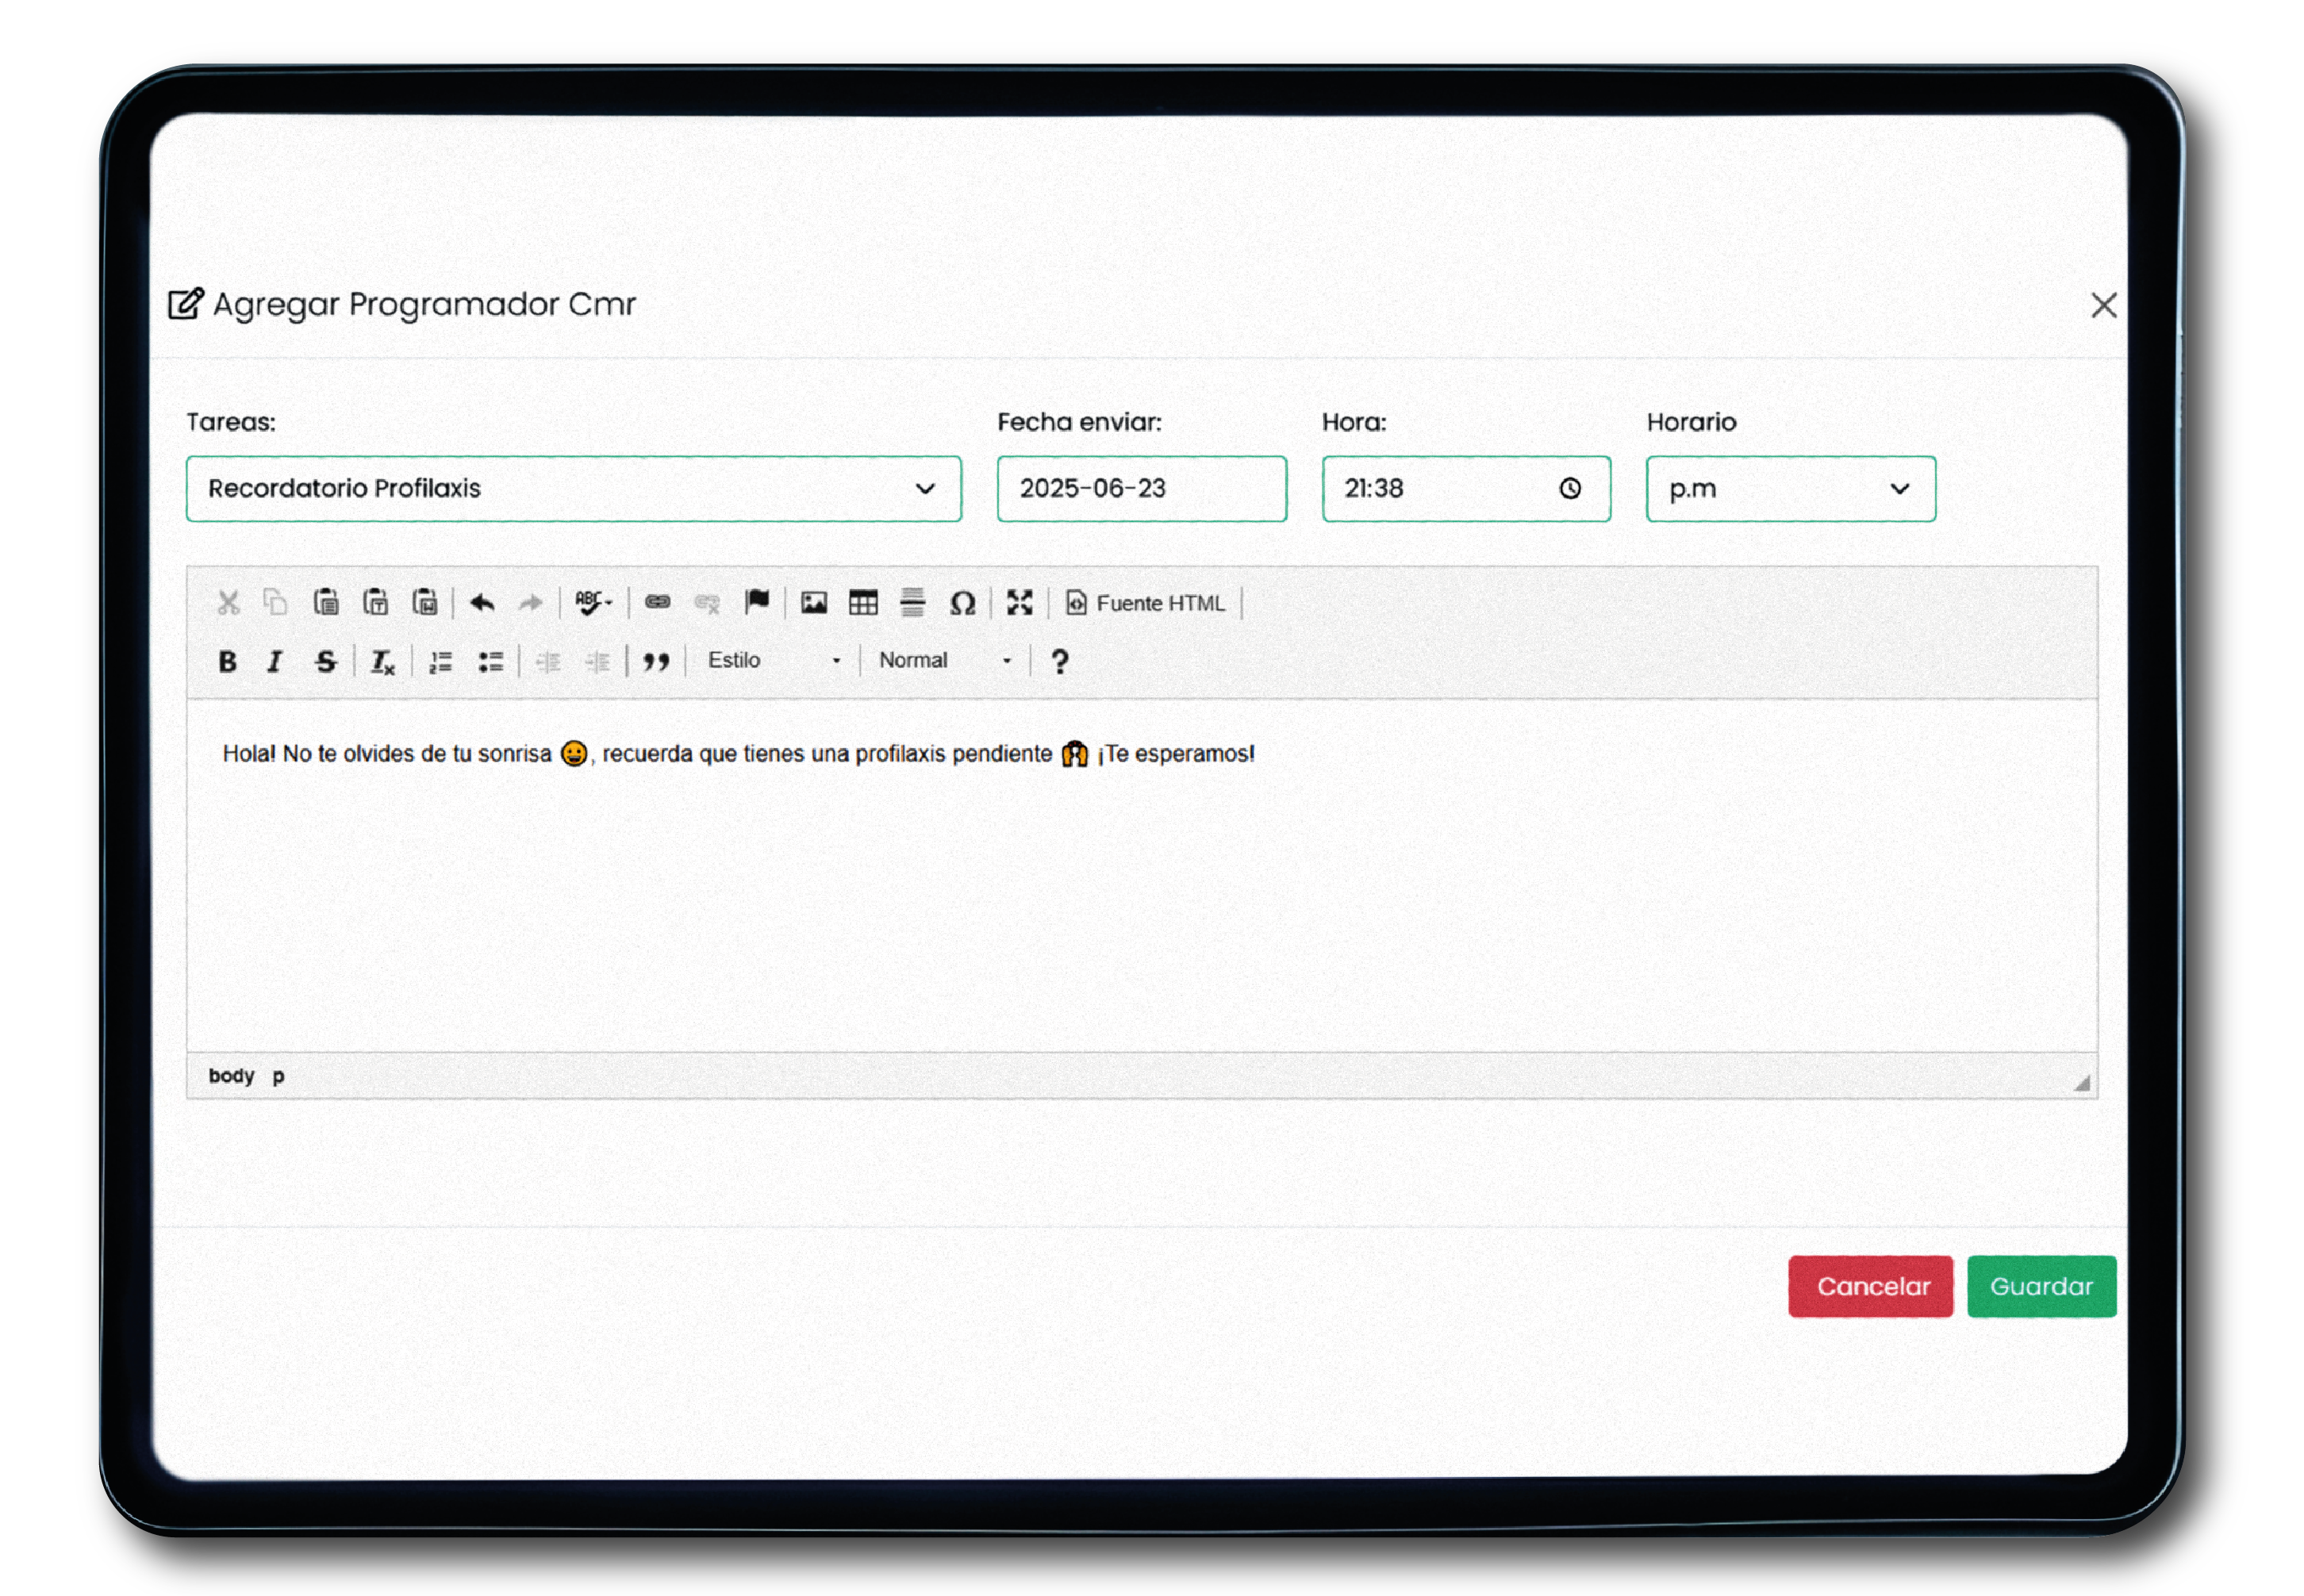Screen dimensions: 2304x1596
Task: Open the Tareas dropdown Recordatorio Profilaxis
Action: point(573,488)
